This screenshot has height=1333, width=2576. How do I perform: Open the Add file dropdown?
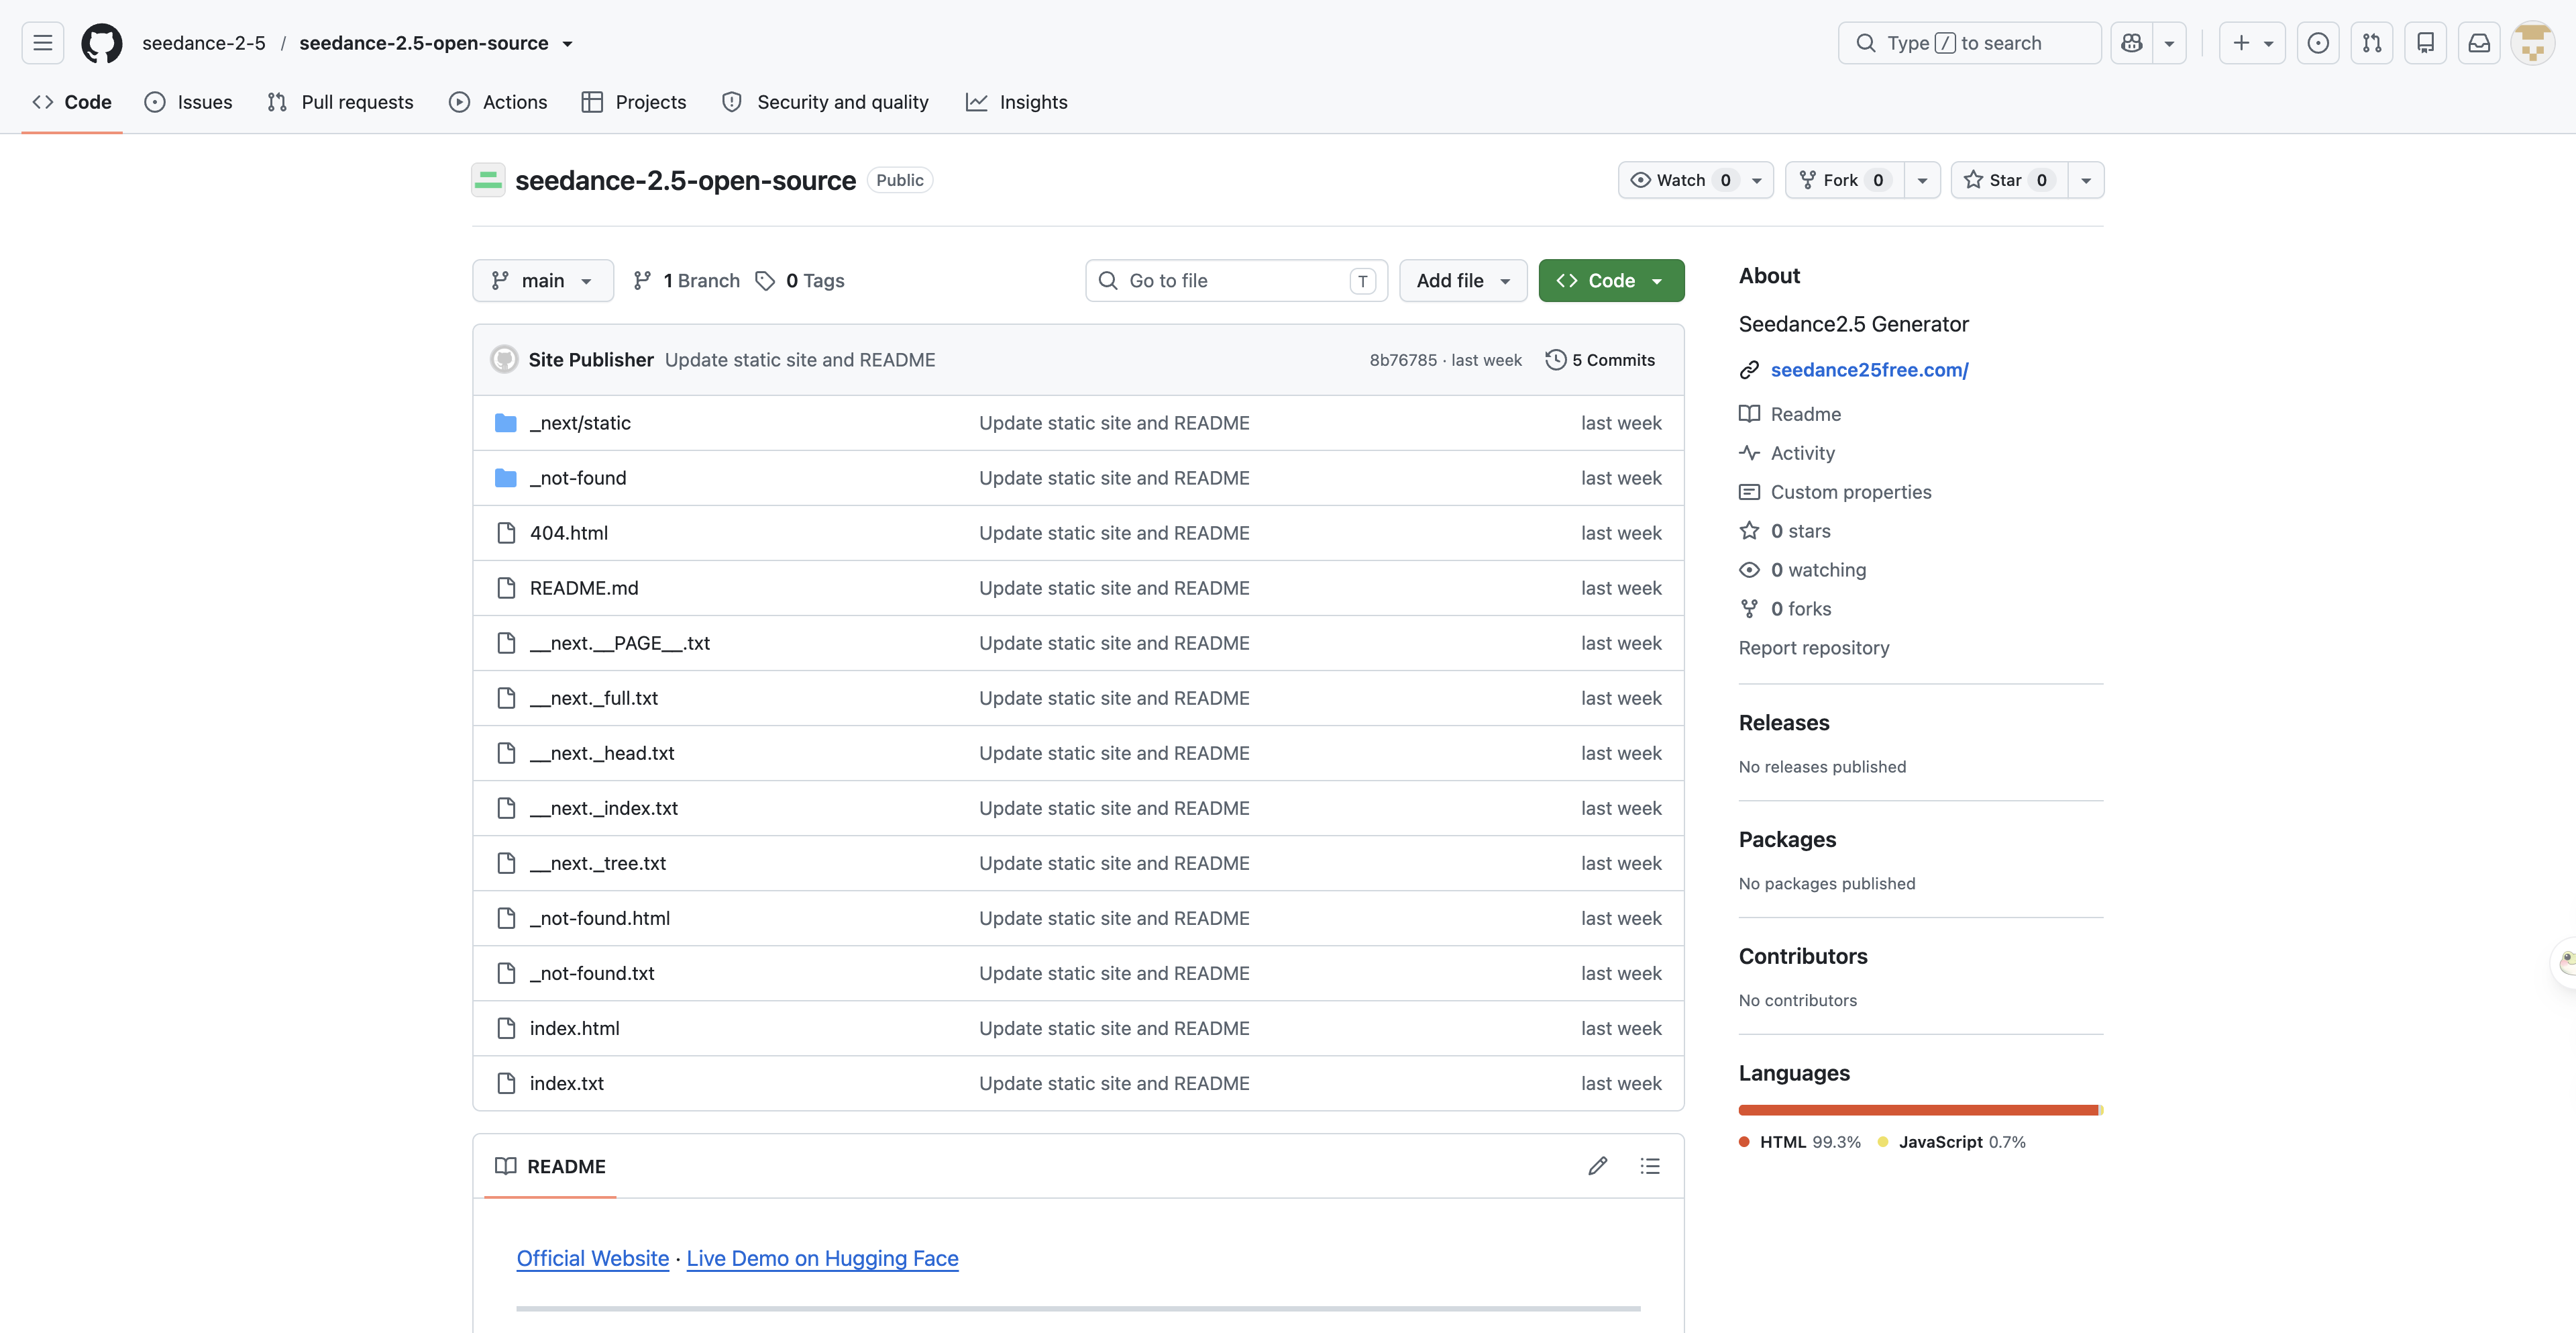[x=1463, y=280]
